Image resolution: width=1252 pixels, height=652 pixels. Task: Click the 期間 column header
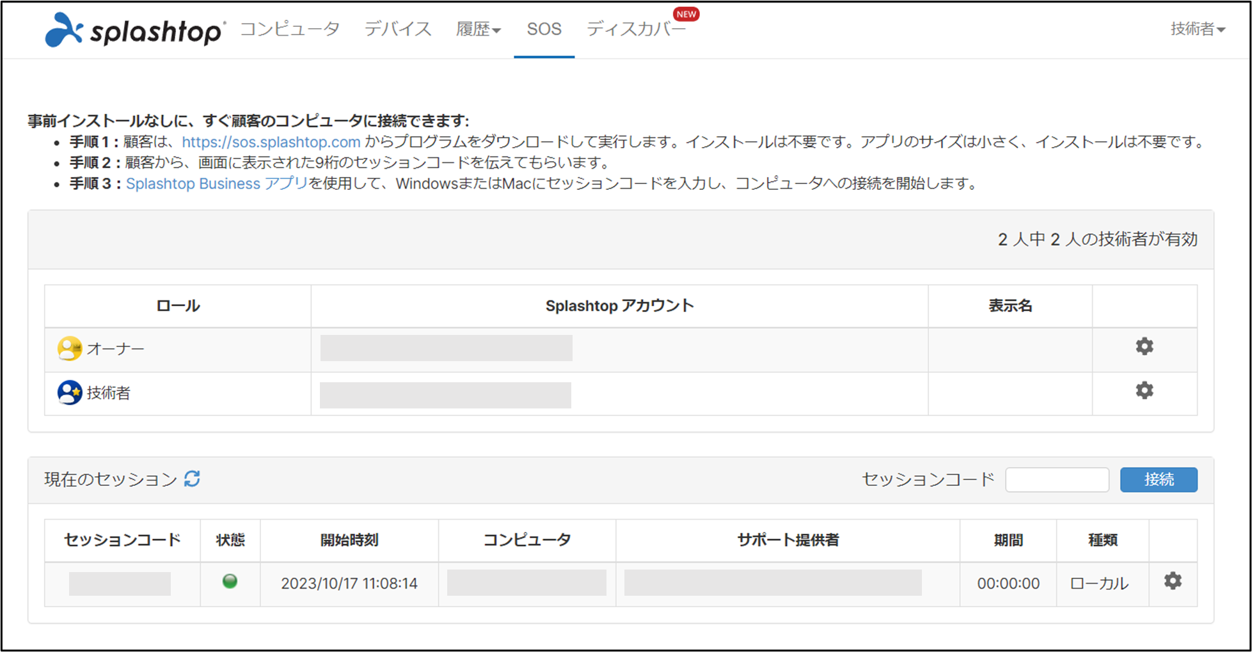point(1008,540)
